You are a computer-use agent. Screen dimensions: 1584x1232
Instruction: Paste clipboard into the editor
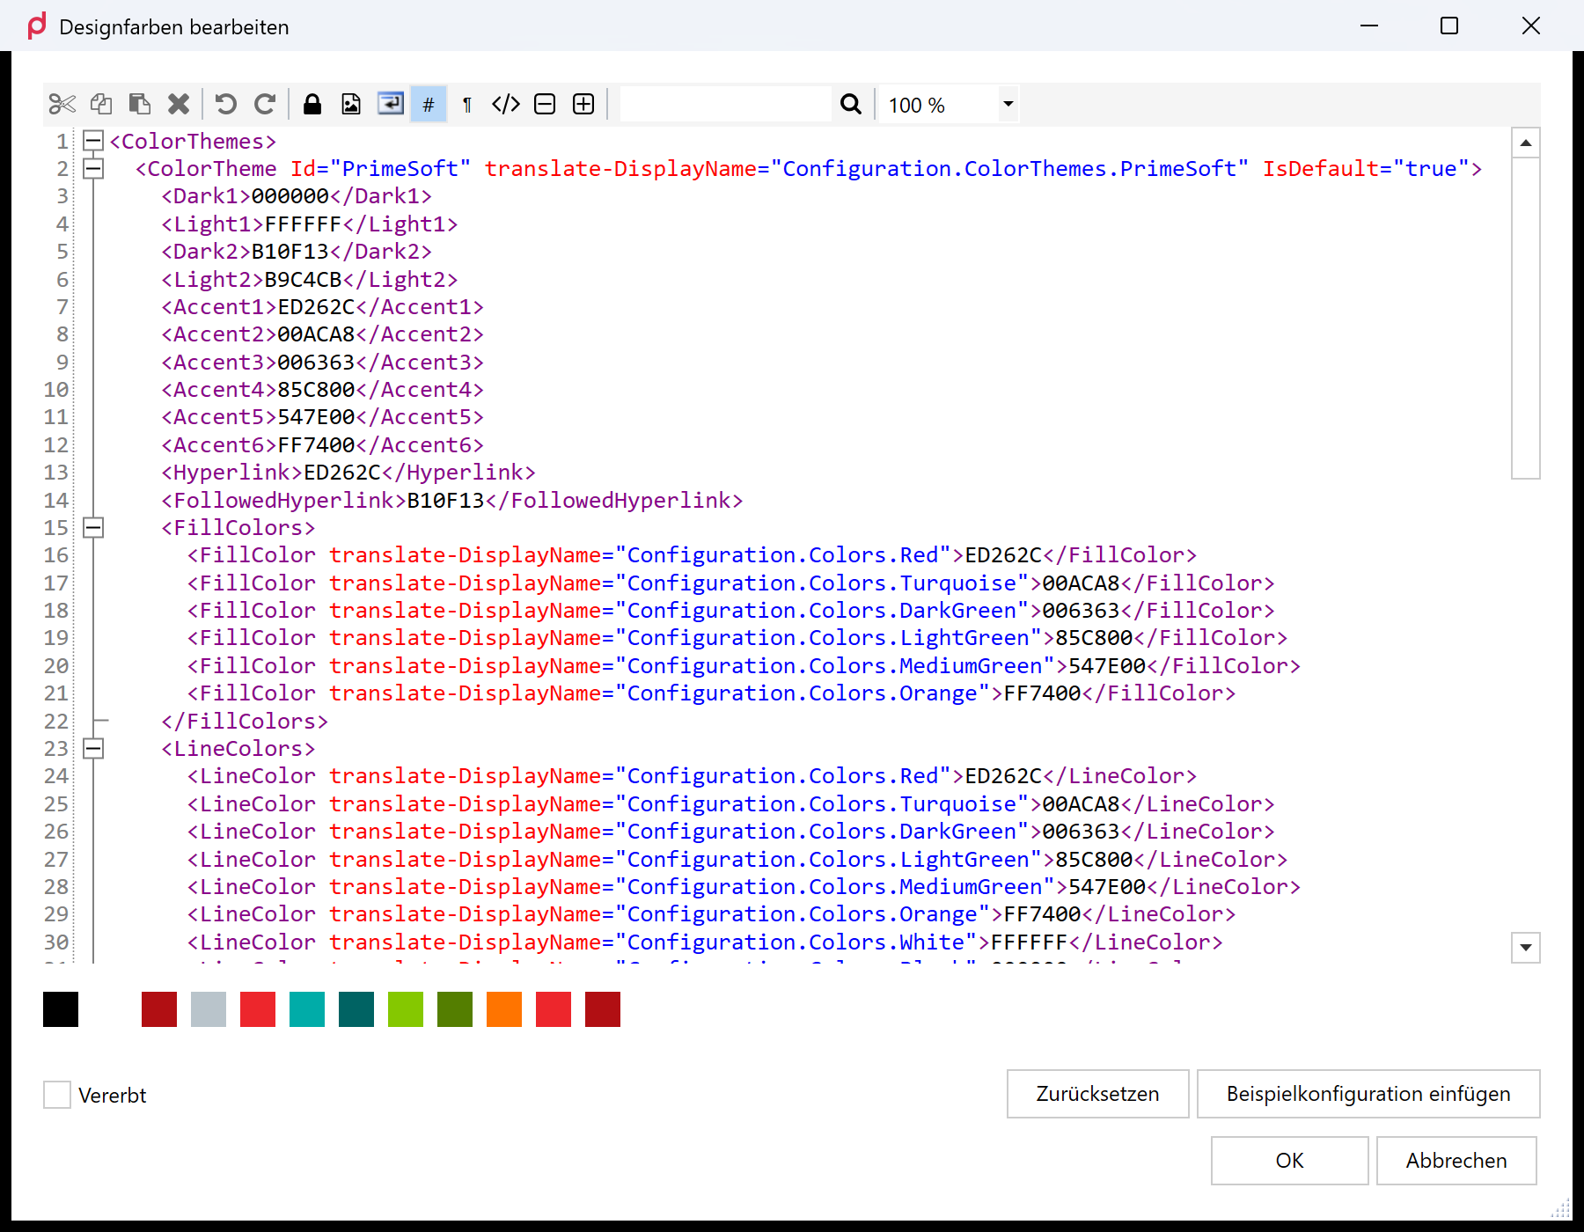[x=140, y=105]
